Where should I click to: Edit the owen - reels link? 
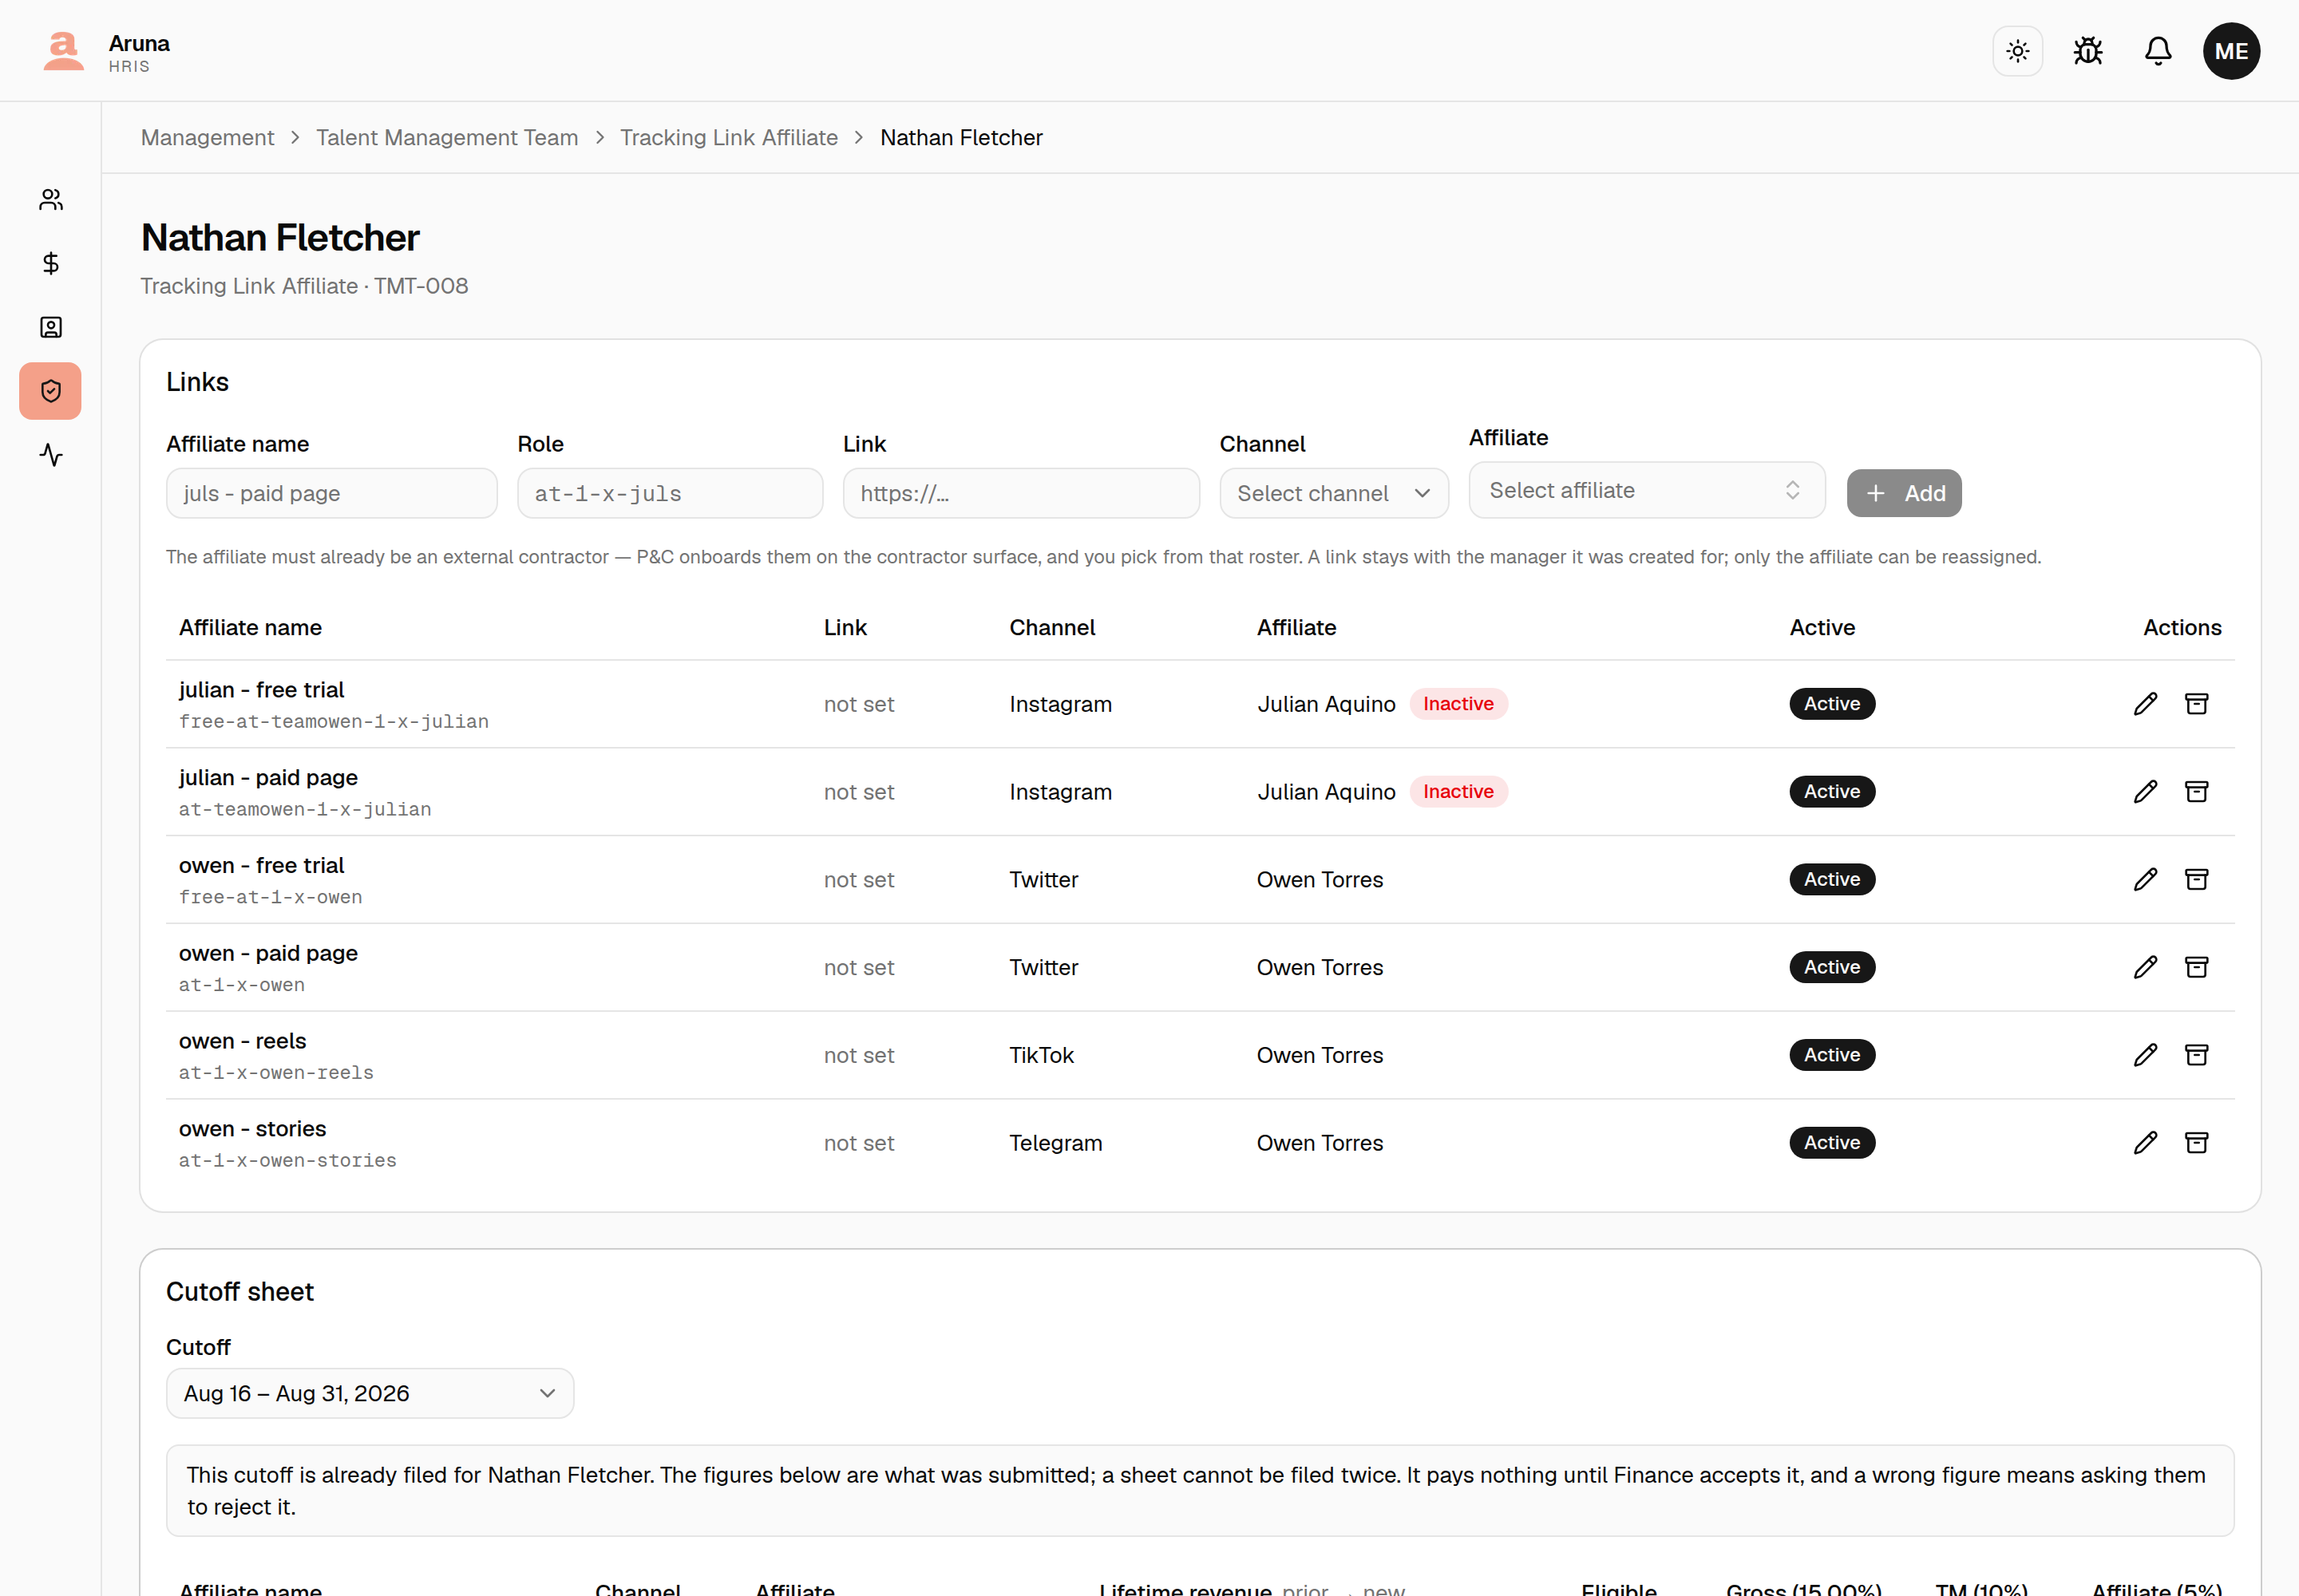point(2145,1055)
